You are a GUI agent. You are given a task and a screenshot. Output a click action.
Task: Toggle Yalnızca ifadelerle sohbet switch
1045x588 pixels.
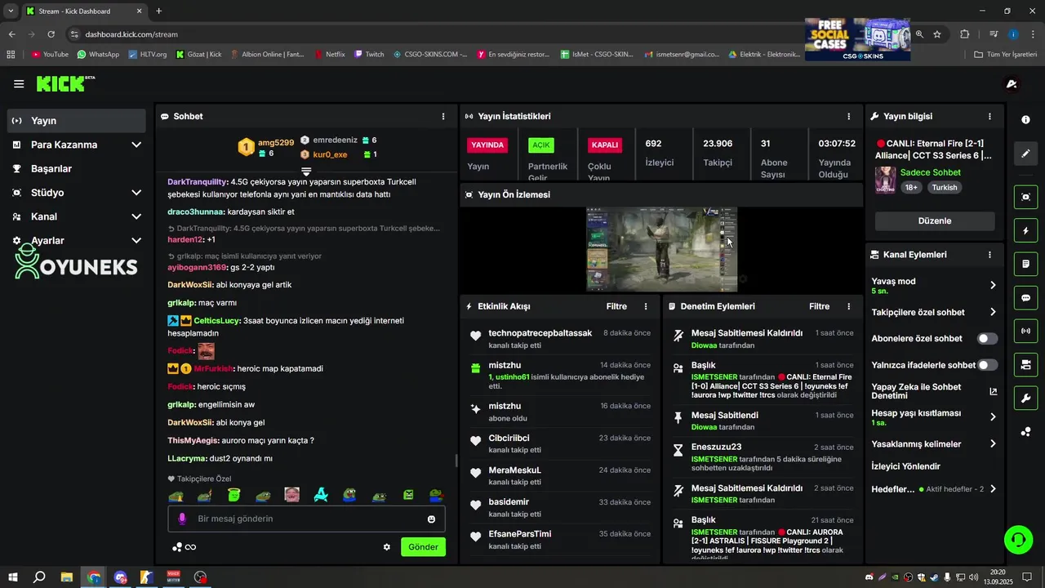(987, 365)
